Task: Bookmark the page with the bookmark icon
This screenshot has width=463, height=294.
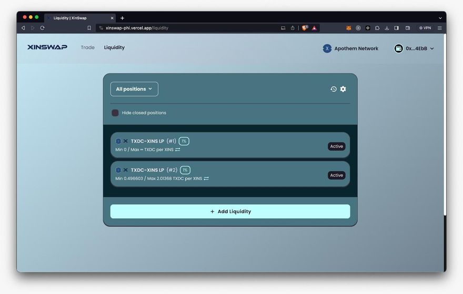Action: pos(89,28)
